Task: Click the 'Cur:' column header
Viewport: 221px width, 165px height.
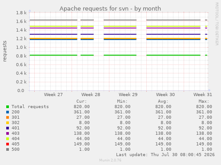Action: coord(81,101)
